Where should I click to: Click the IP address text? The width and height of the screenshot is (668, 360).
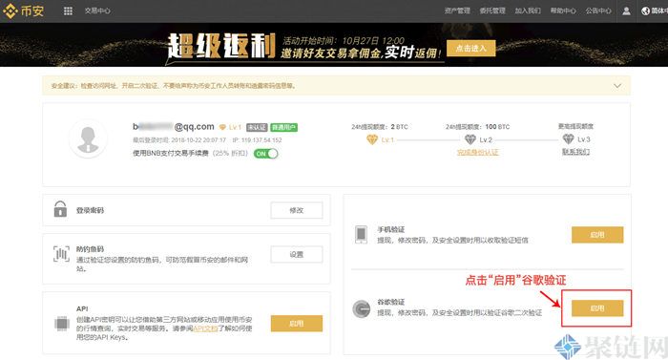[258, 140]
